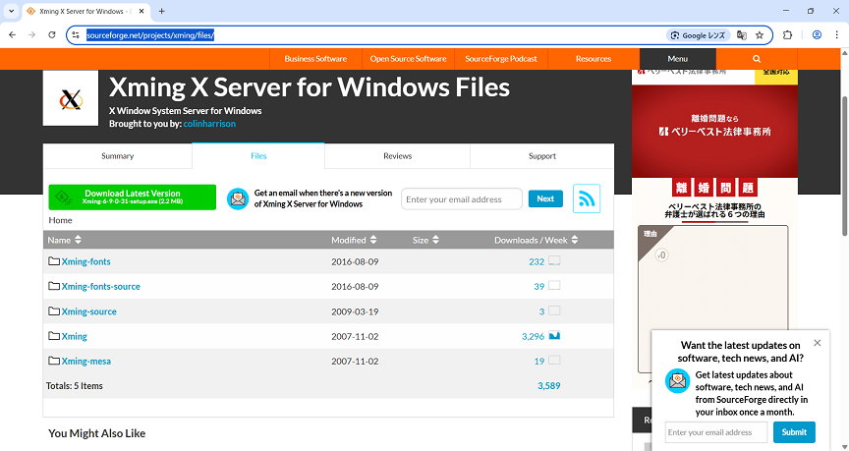Close the newsletter popup with X

[x=817, y=343]
